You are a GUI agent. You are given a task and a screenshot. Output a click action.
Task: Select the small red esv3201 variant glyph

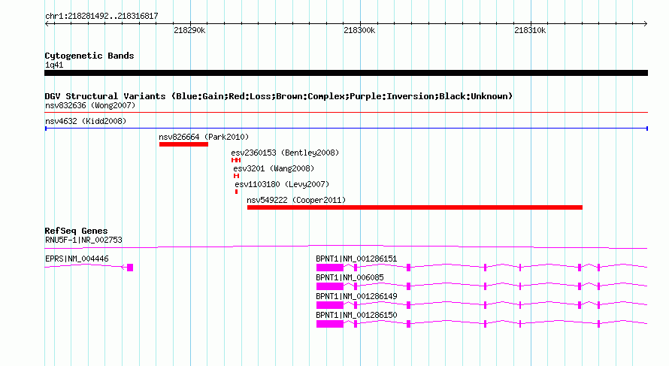coord(236,176)
